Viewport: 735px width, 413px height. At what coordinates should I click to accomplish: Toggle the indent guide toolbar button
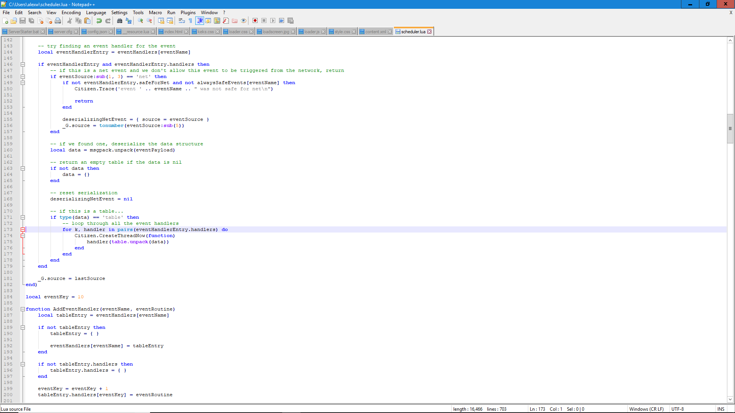(199, 21)
